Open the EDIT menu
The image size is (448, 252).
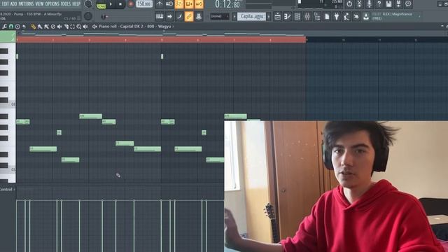point(5,3)
